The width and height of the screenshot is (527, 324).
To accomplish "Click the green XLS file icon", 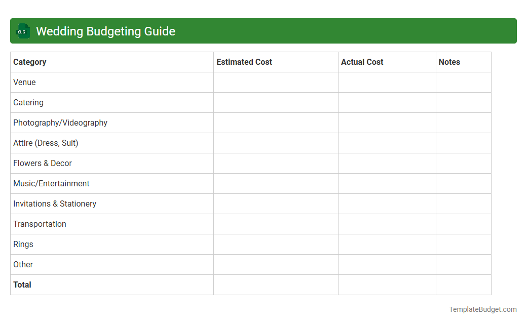I will [22, 31].
